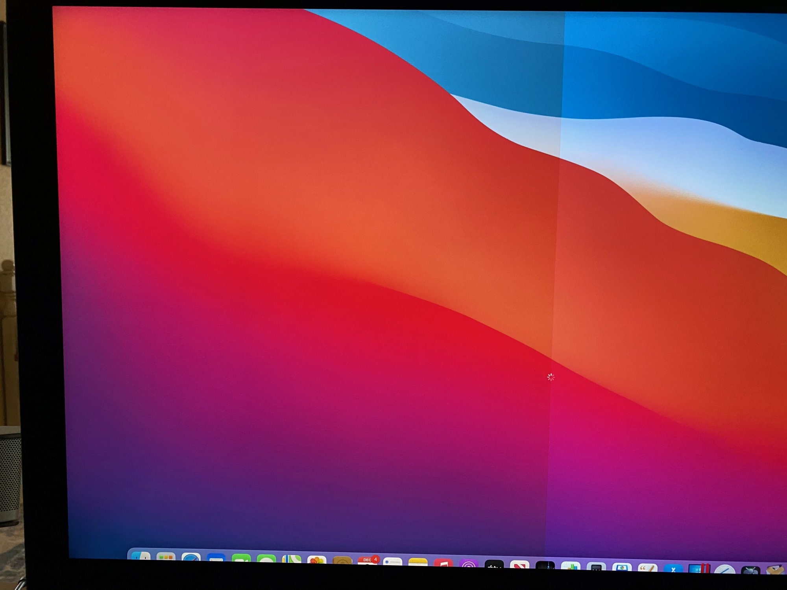Launch Launchpad from the dock
The width and height of the screenshot is (787, 590).
click(166, 557)
